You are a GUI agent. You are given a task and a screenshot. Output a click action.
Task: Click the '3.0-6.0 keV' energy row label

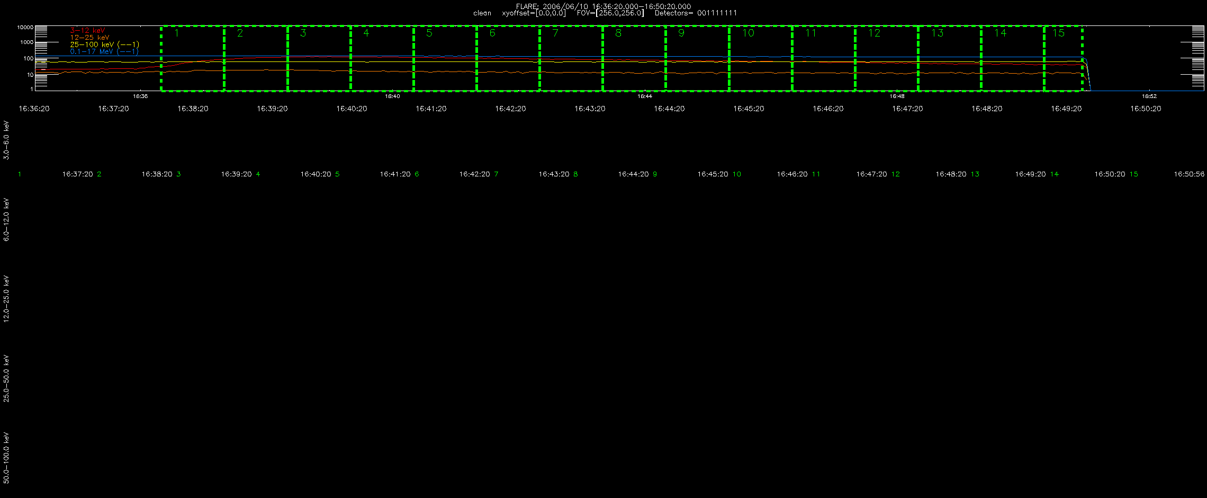(x=6, y=140)
